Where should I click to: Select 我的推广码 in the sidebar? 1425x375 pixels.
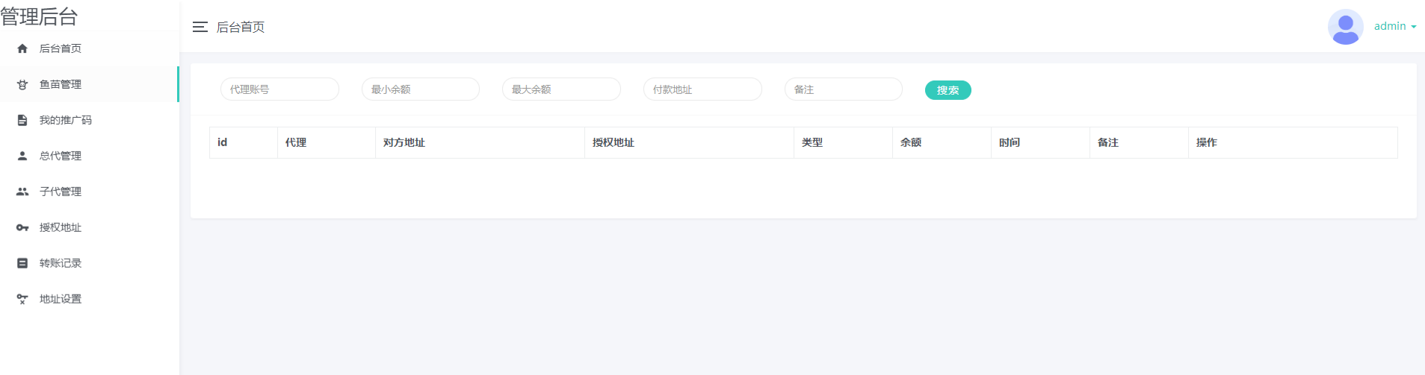66,120
